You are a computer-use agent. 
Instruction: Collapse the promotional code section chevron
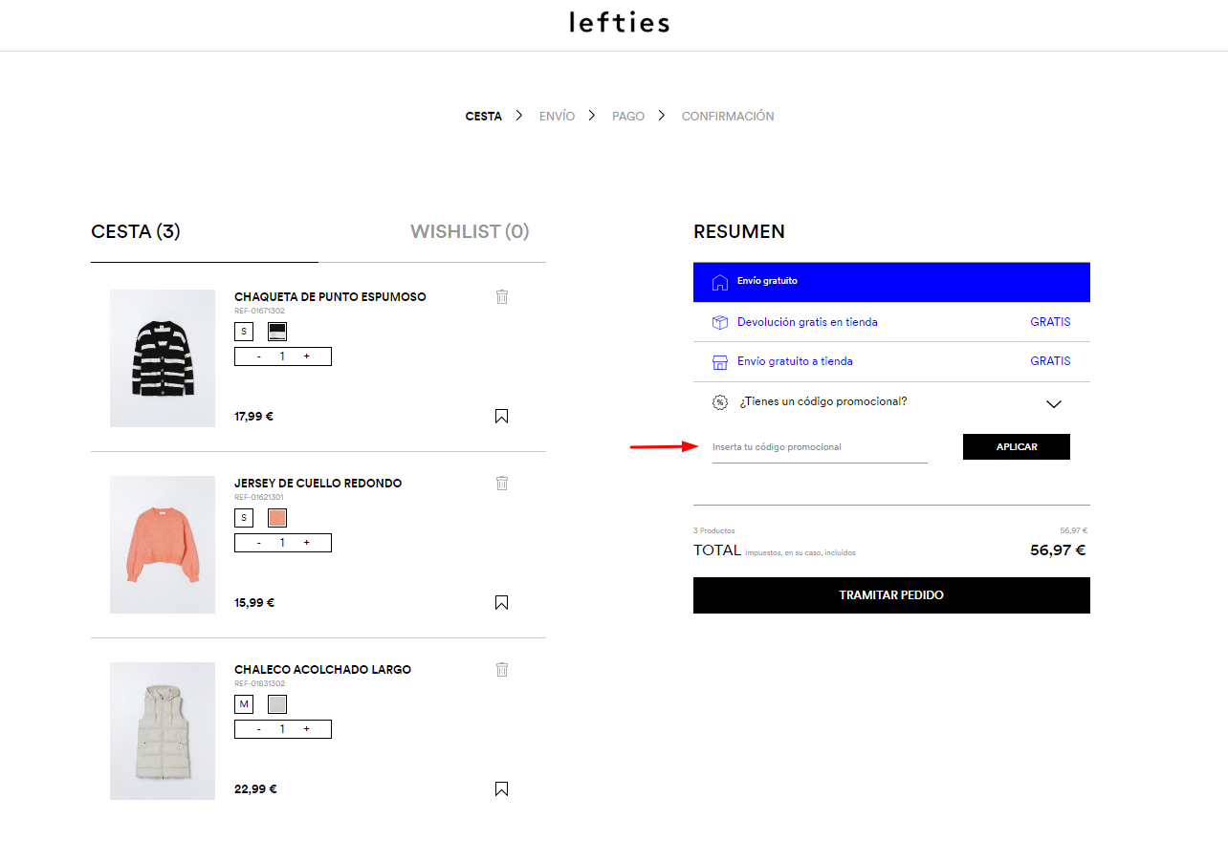click(1054, 404)
